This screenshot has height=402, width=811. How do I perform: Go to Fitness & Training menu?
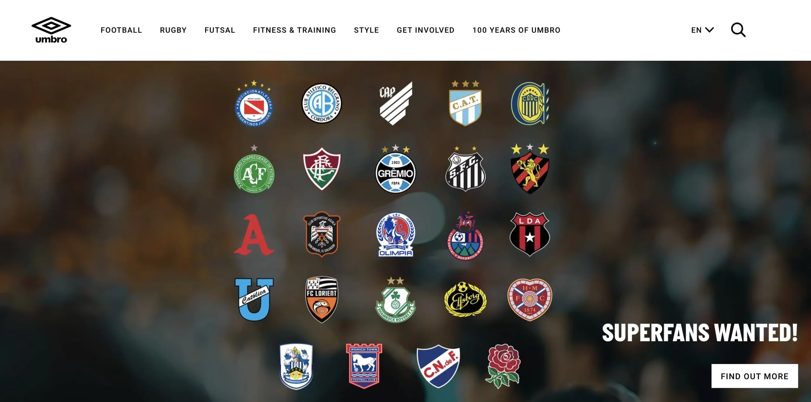click(x=294, y=30)
